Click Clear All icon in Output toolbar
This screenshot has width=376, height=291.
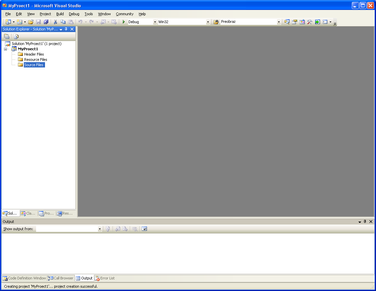coord(135,229)
